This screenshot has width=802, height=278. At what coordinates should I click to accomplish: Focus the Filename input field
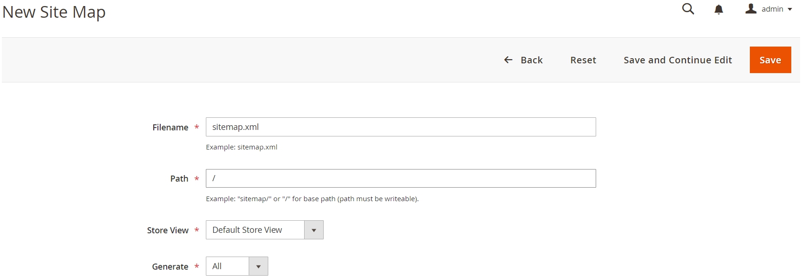(401, 127)
